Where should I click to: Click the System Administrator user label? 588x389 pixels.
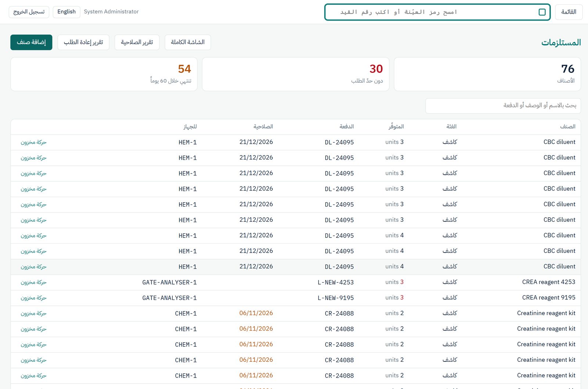111,12
